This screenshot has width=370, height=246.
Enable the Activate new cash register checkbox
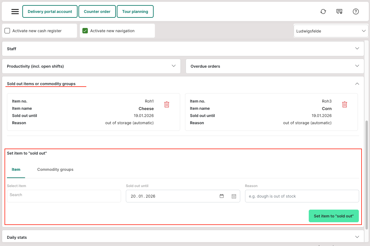click(8, 31)
